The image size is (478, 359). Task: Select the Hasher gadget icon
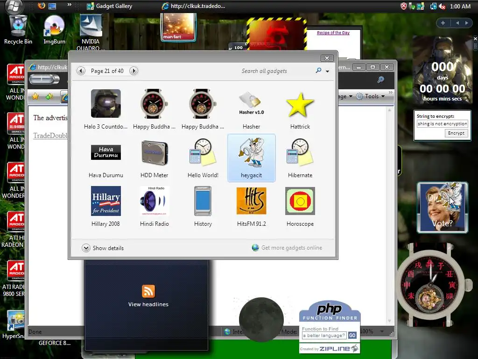coord(251,104)
